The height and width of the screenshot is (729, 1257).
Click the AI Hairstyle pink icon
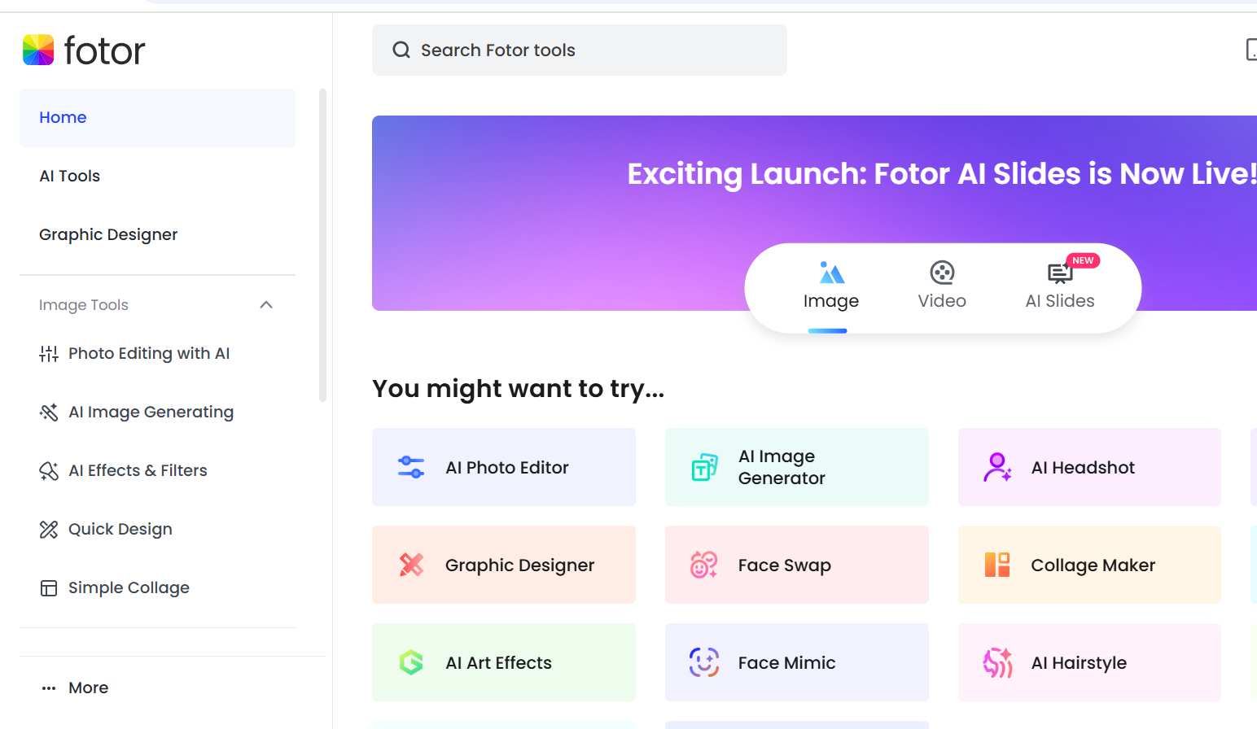point(997,663)
